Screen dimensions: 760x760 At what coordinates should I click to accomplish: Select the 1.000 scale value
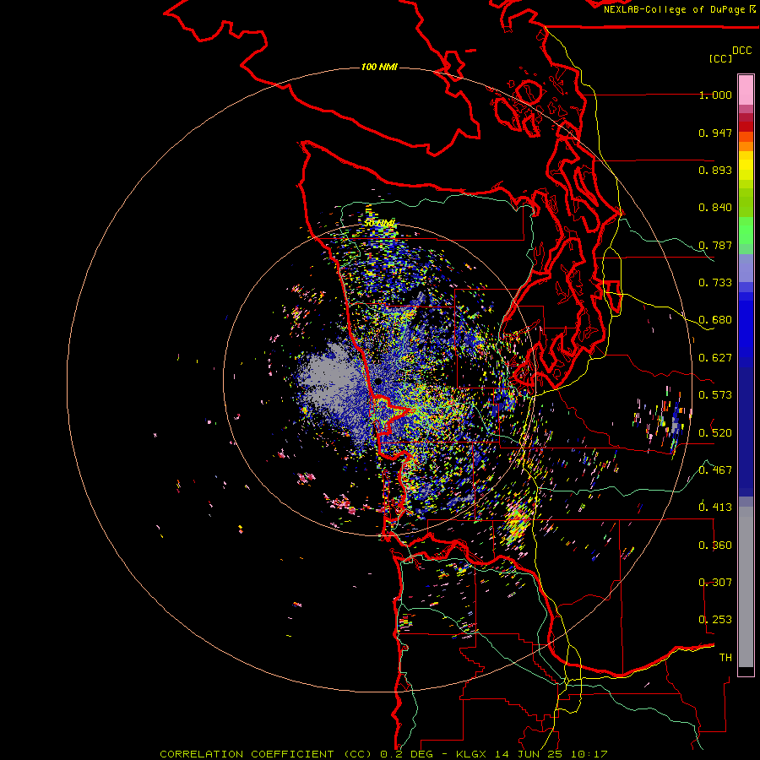coord(715,95)
